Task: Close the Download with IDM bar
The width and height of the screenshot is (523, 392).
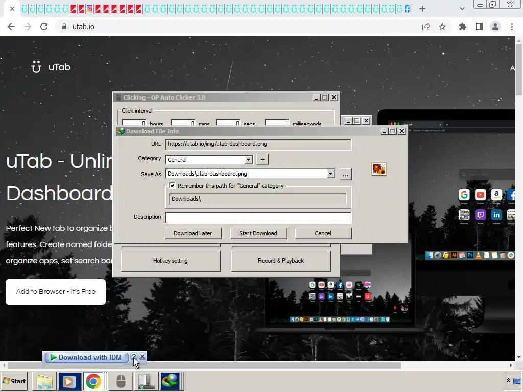Action: click(x=142, y=357)
